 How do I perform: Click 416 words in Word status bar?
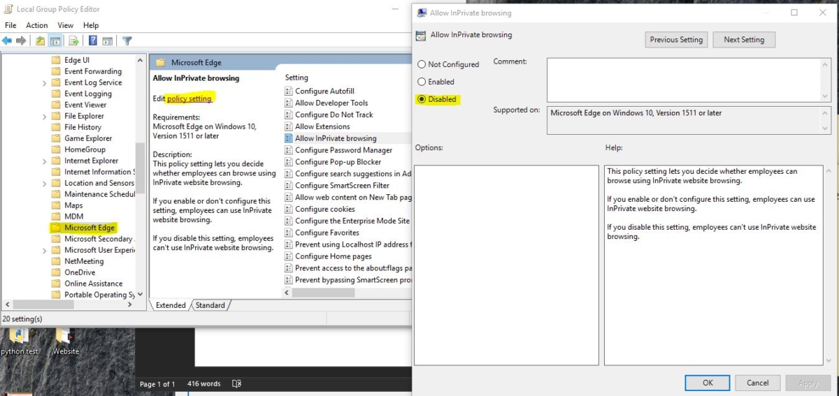click(203, 384)
